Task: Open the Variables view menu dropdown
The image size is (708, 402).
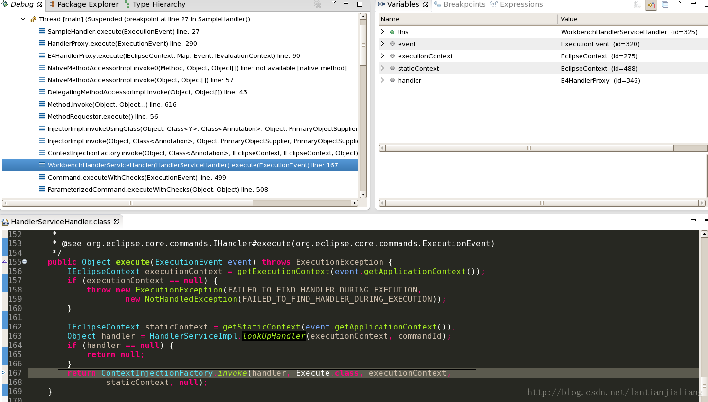Action: 681,3
